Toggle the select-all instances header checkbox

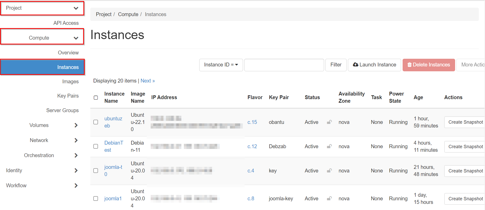(96, 98)
